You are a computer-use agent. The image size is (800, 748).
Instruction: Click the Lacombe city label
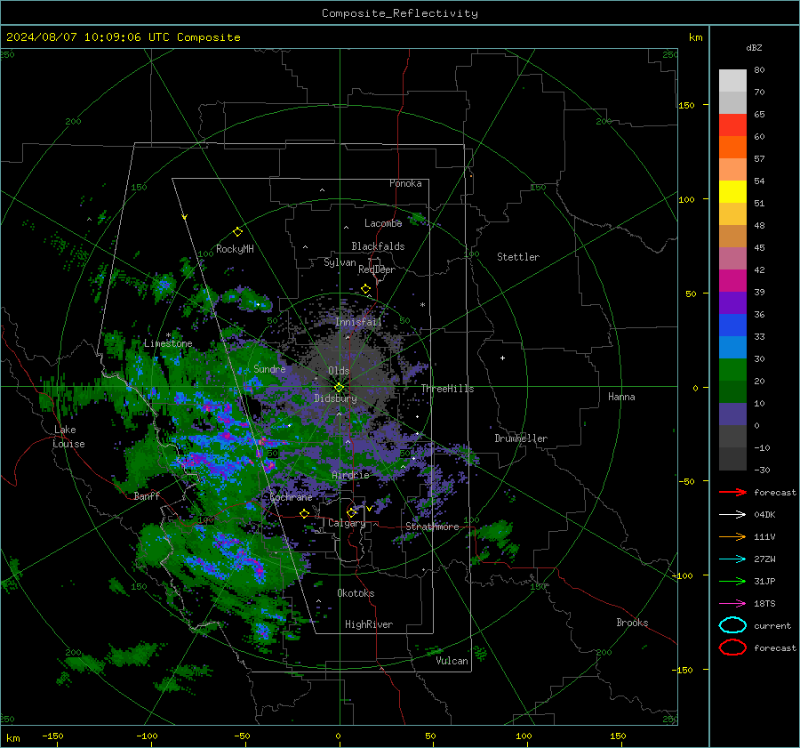point(383,223)
